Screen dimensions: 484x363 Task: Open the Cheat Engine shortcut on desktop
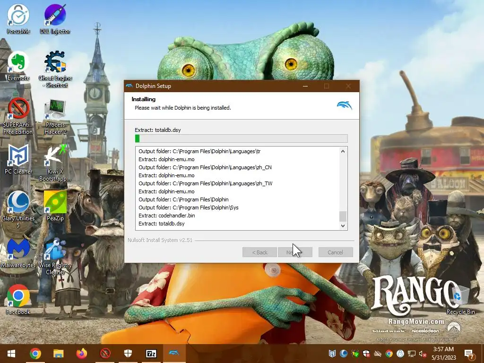[x=55, y=69]
